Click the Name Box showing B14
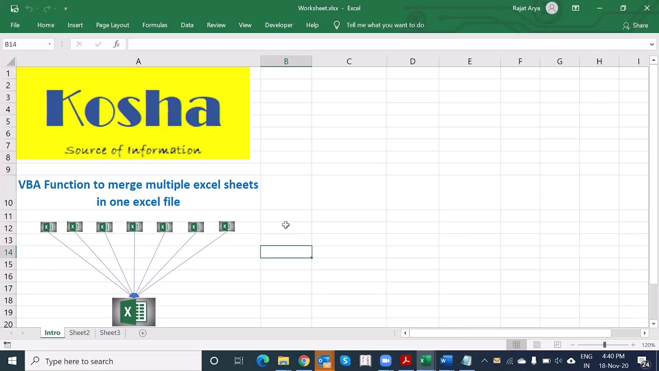This screenshot has width=659, height=371. click(x=24, y=44)
